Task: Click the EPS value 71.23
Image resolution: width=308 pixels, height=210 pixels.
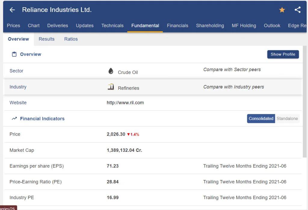Action: pyautogui.click(x=112, y=166)
